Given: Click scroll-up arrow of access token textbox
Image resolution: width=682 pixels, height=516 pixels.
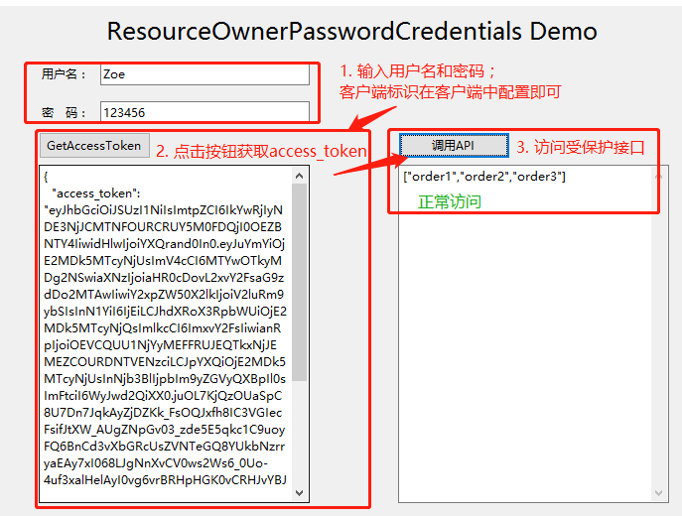Looking at the screenshot, I should coord(299,176).
